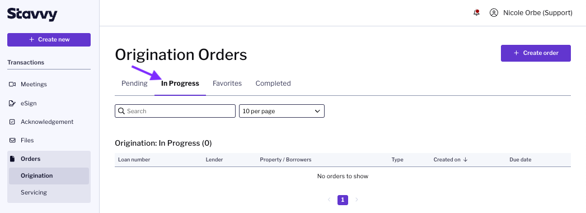This screenshot has height=213, width=586.
Task: Switch to the Pending tab
Action: [x=134, y=84]
